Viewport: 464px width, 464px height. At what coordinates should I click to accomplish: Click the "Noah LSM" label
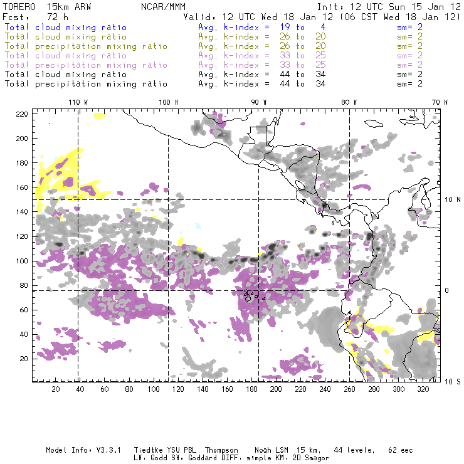[x=272, y=450]
